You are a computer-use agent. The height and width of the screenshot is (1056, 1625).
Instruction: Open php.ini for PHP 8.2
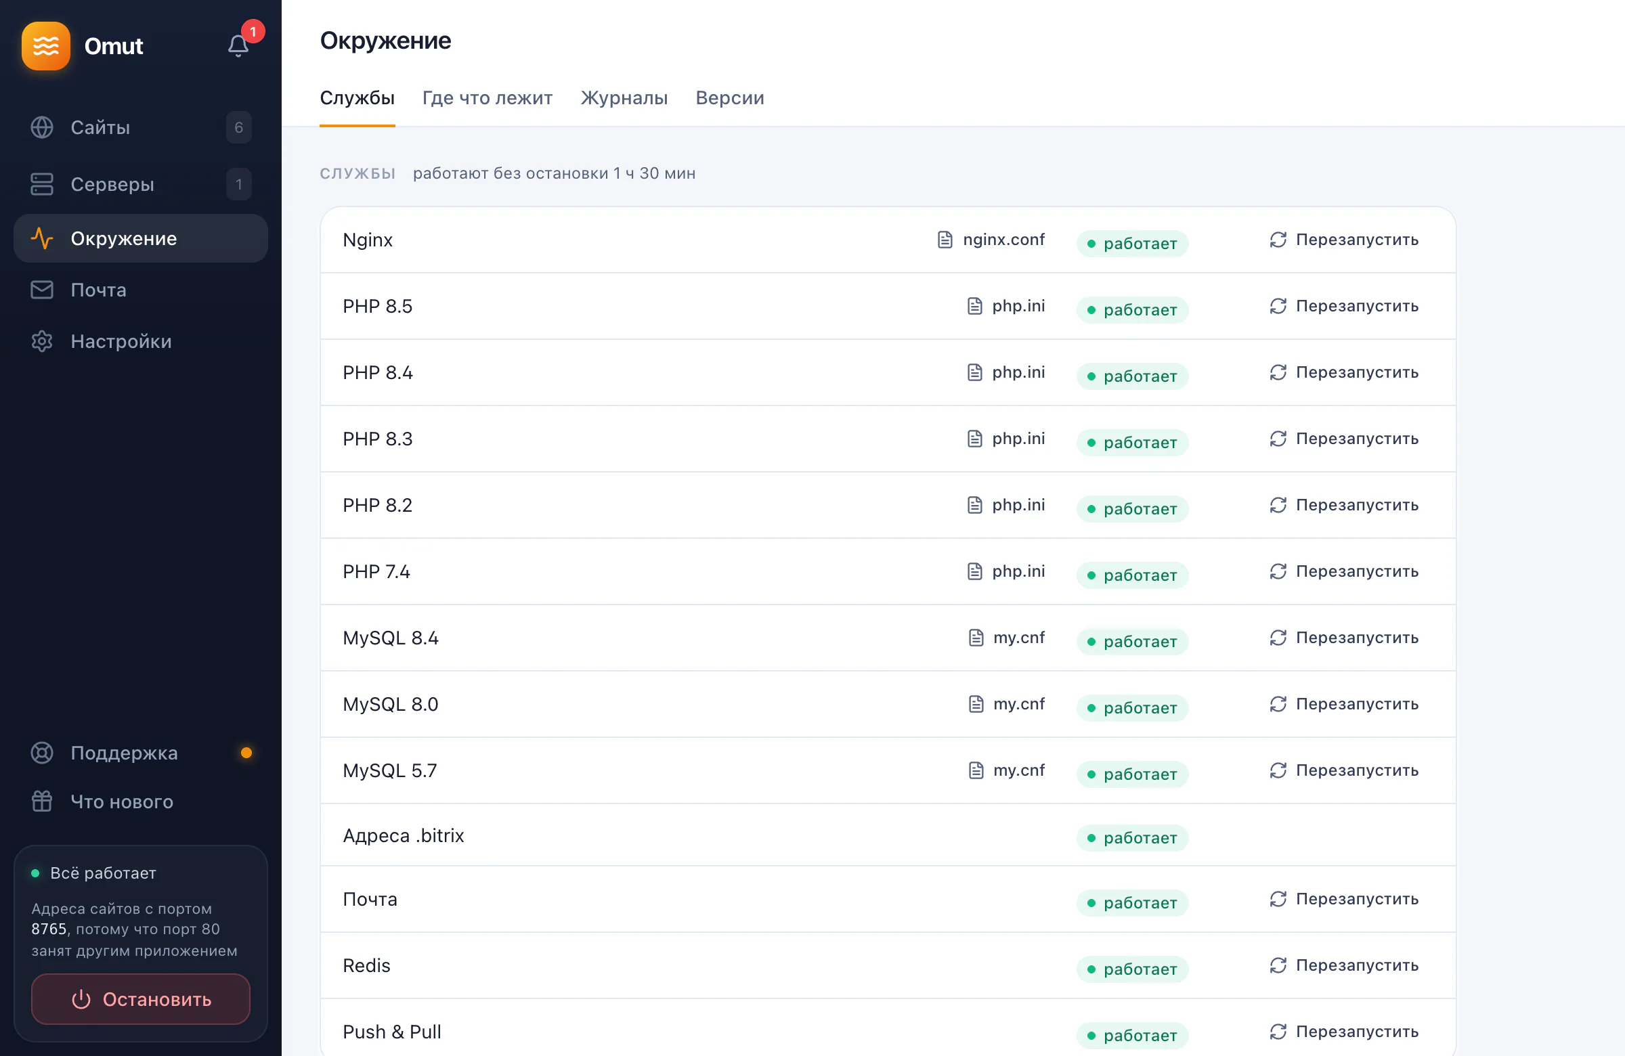1005,504
